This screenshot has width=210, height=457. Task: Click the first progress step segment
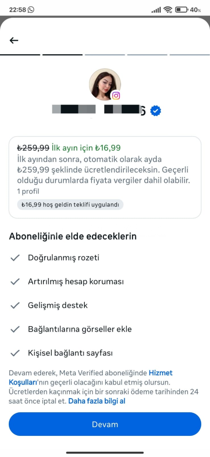coord(20,55)
